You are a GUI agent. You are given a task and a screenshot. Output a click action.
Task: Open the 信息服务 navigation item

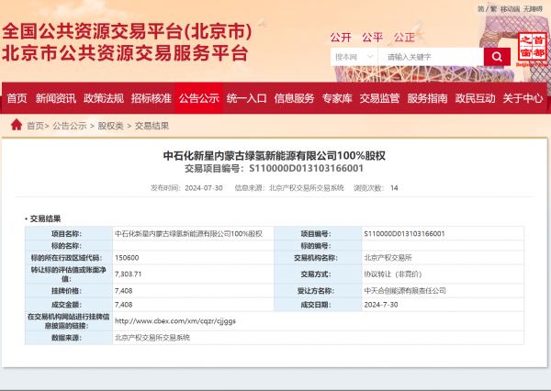(x=294, y=98)
